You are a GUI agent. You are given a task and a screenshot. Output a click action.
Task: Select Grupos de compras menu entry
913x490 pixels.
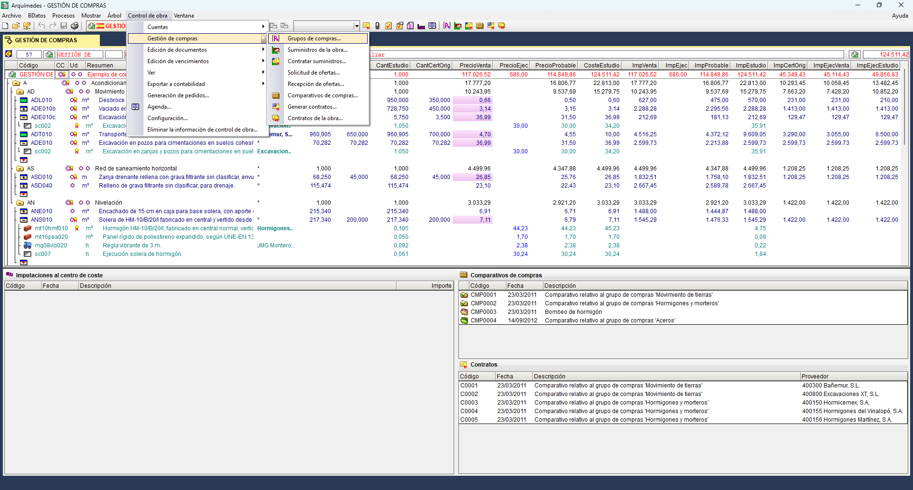[314, 38]
